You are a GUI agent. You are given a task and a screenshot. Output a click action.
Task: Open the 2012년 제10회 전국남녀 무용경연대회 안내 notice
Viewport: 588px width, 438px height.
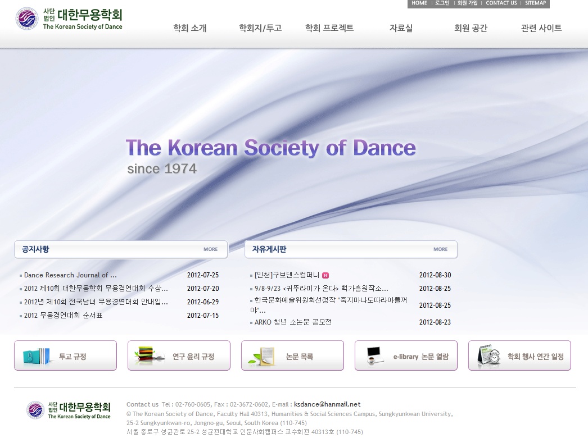(96, 302)
